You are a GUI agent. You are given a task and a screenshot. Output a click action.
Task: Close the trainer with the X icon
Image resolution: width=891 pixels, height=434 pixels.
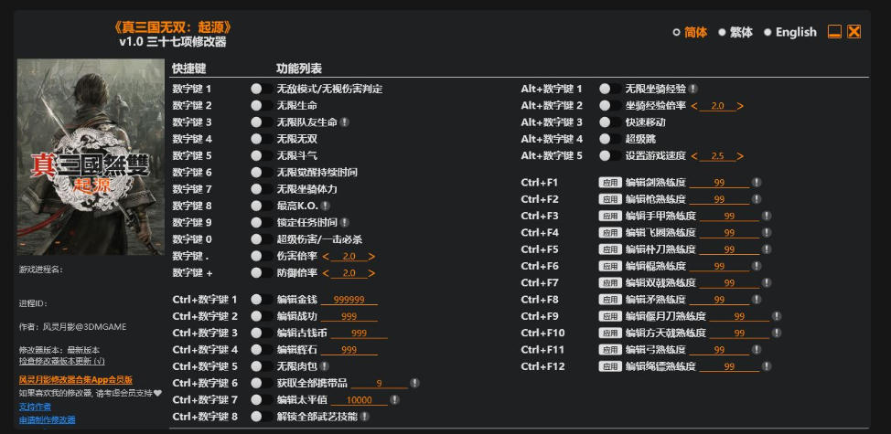tap(854, 32)
